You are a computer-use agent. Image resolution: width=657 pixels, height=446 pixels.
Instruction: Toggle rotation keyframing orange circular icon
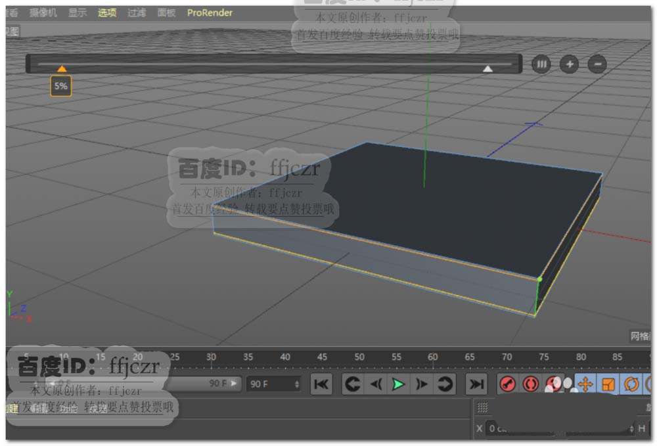coord(631,384)
